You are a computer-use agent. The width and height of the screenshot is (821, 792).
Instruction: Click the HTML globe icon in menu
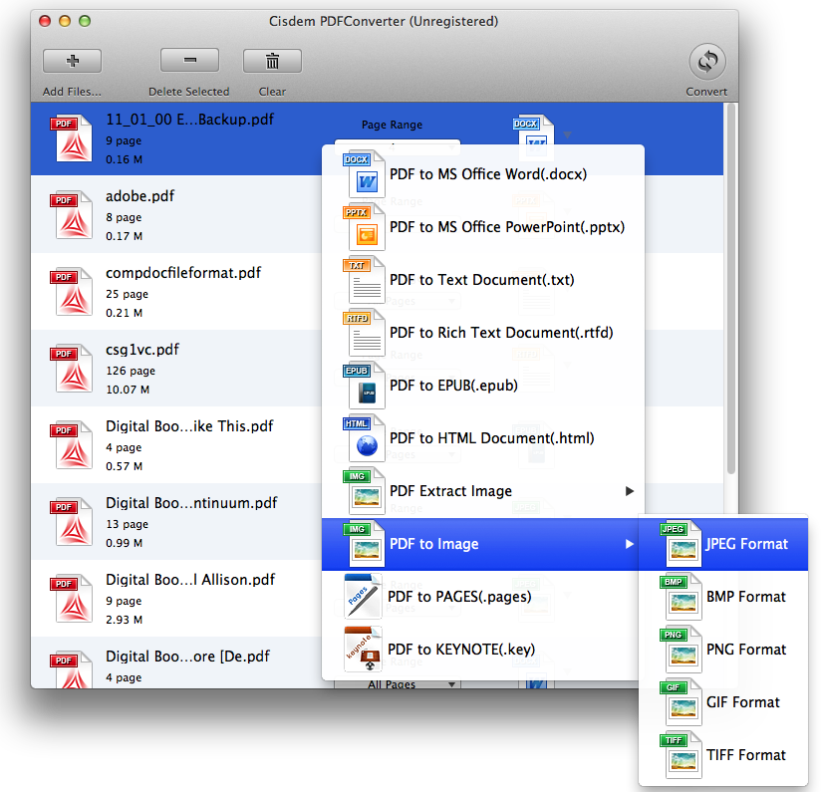tap(364, 437)
